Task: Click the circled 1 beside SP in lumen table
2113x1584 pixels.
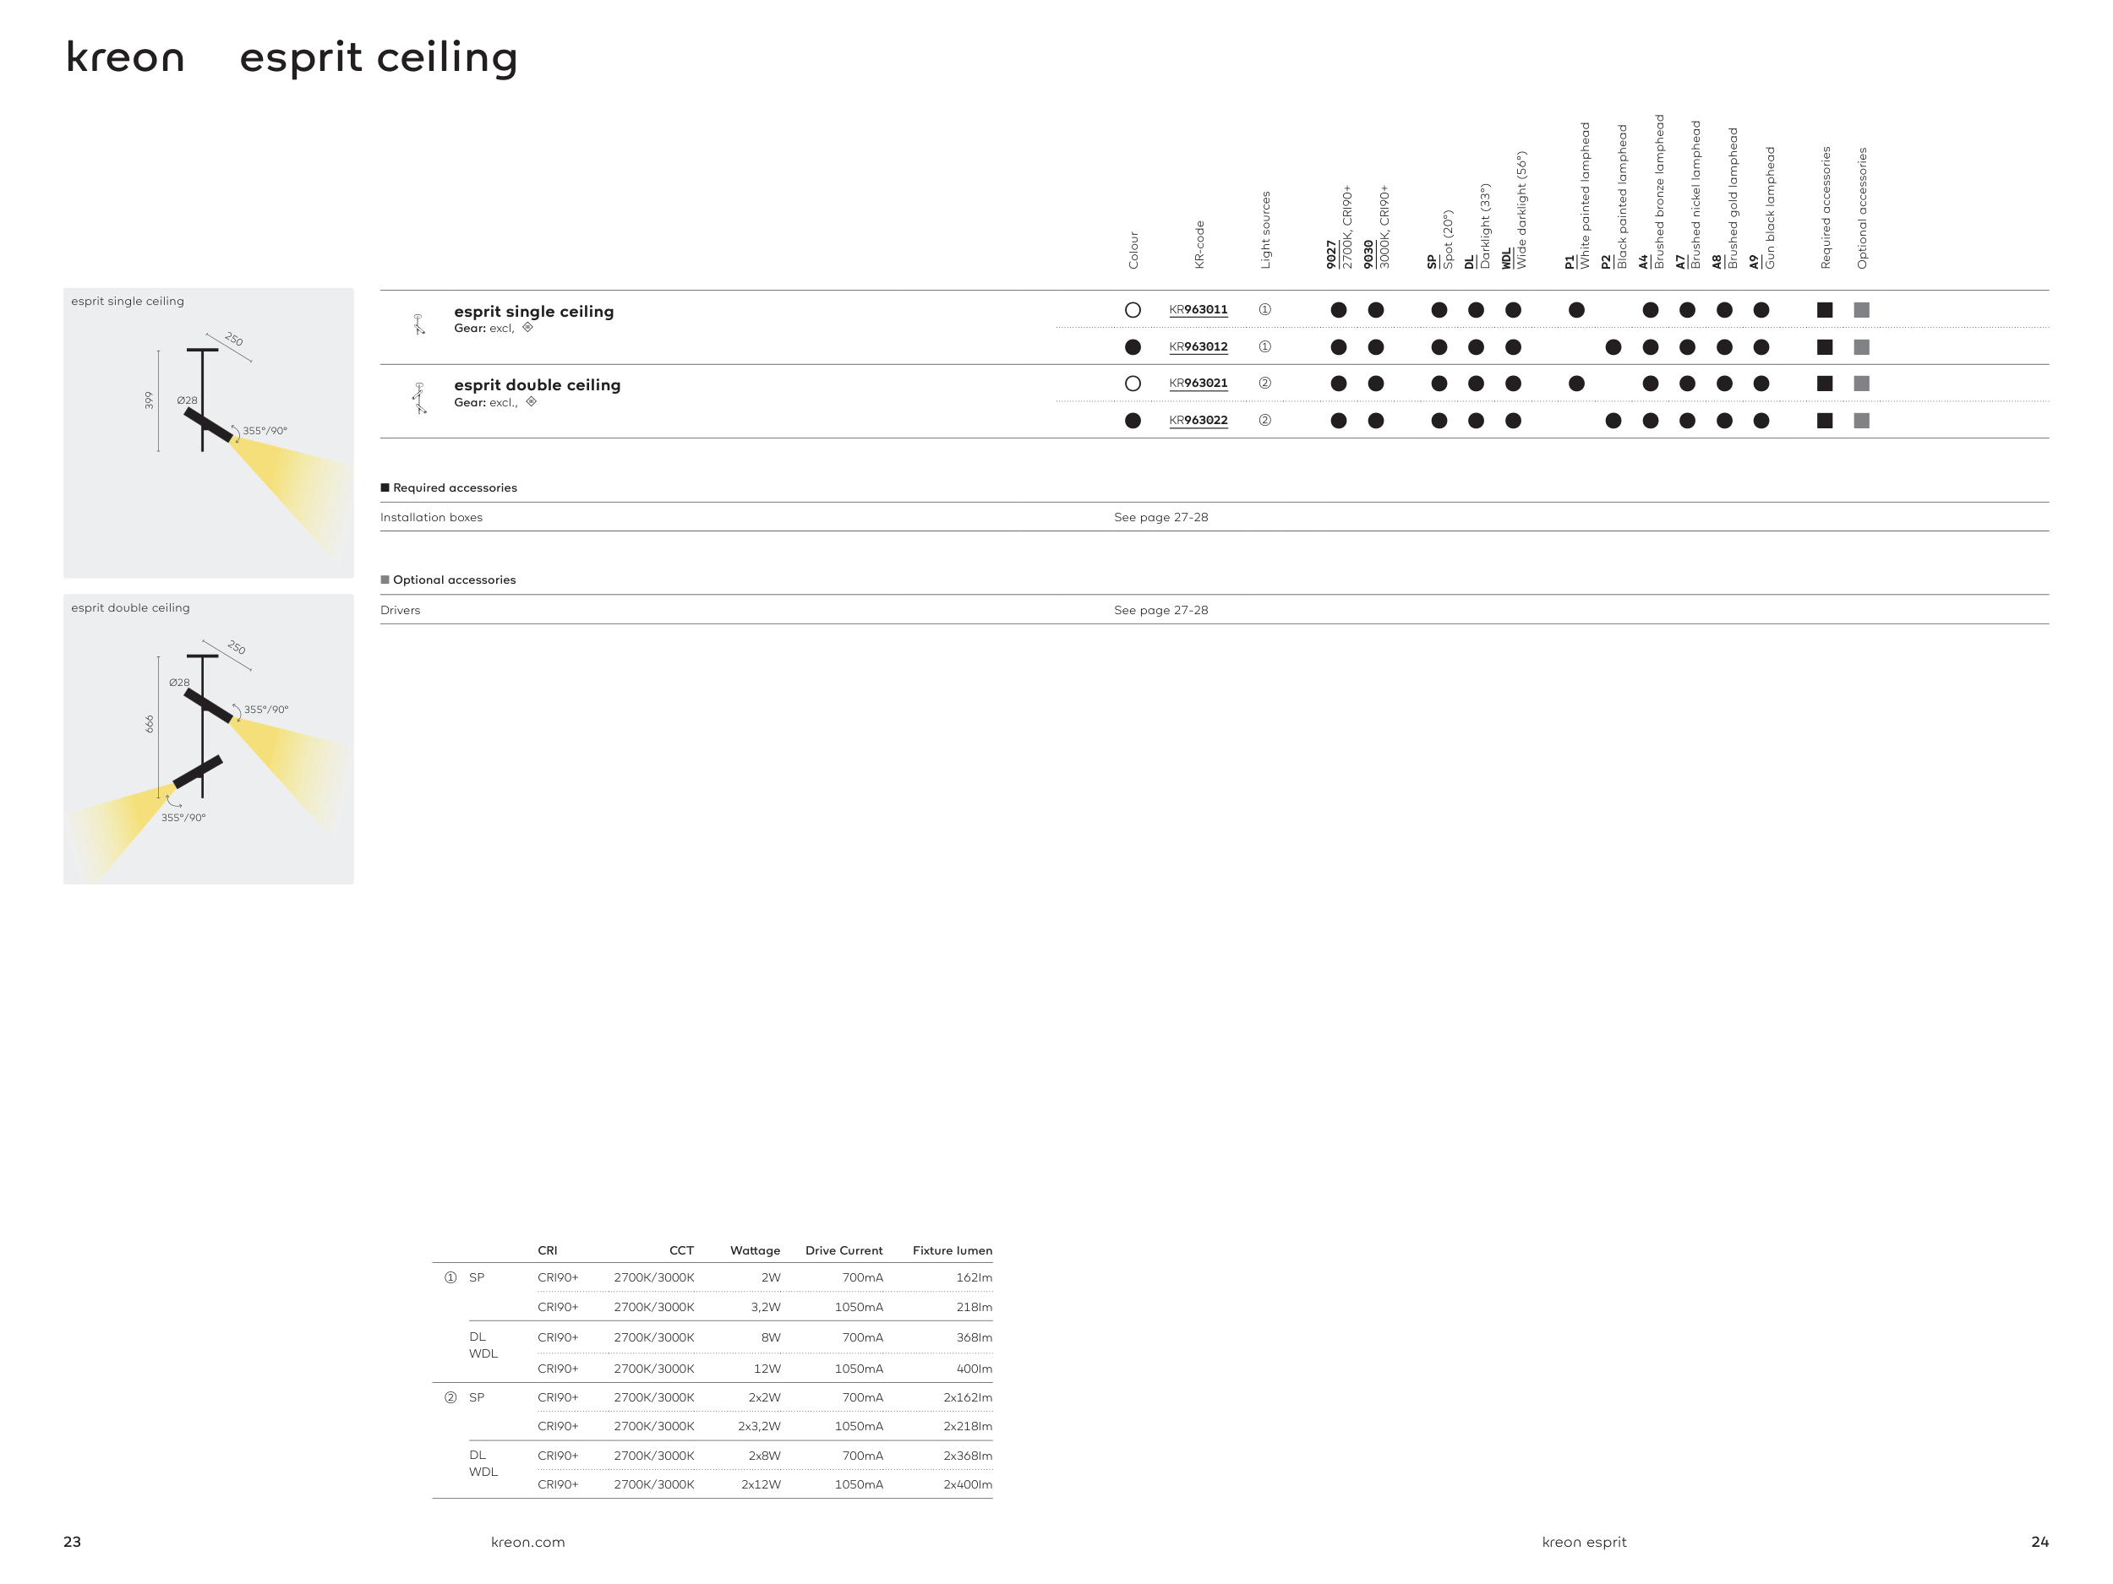Action: coord(450,1277)
